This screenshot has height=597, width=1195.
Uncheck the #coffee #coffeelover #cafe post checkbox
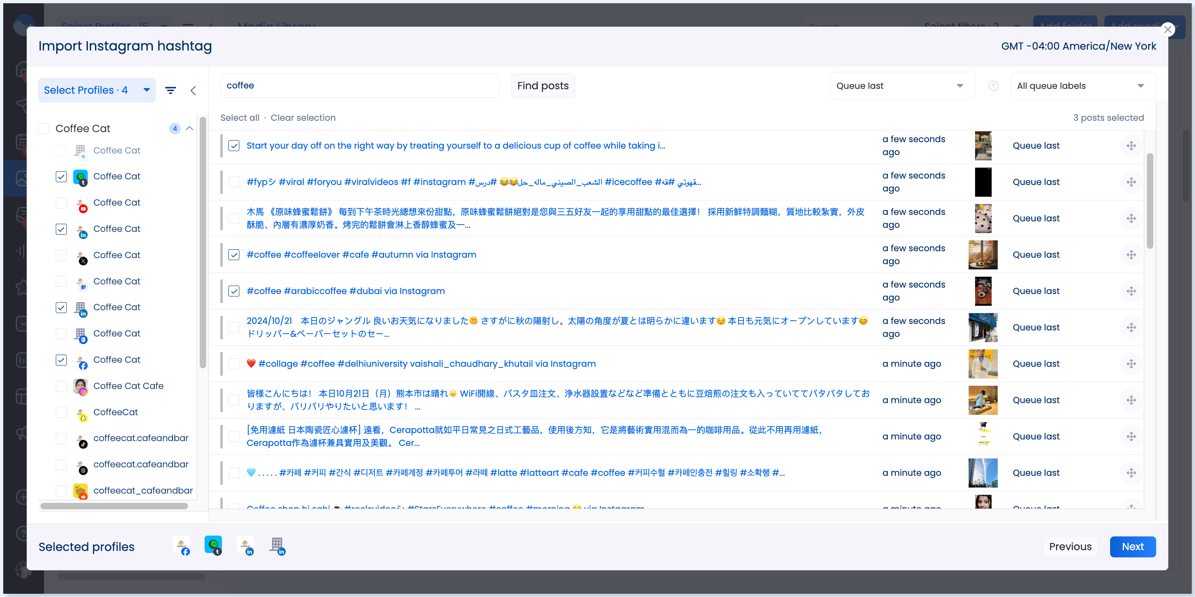234,255
